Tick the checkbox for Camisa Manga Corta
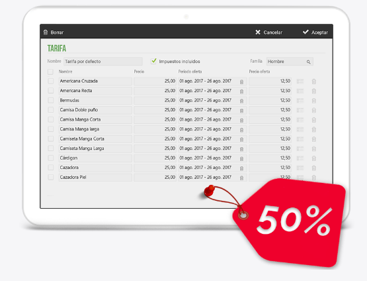The width and height of the screenshot is (367, 281). coord(50,120)
